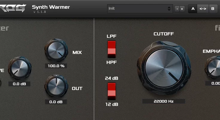Click the logo in the top-left corner
Image resolution: width=220 pixels, height=120 pixels.
(x=13, y=7)
